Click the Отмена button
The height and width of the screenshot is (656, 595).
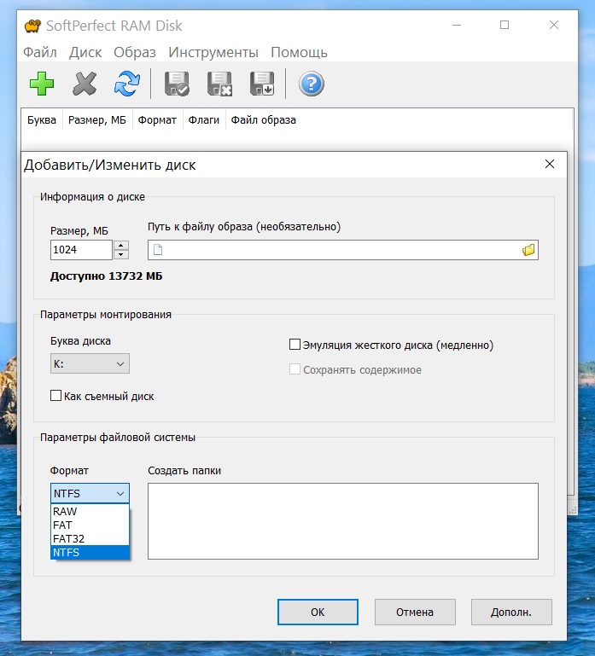(x=415, y=612)
